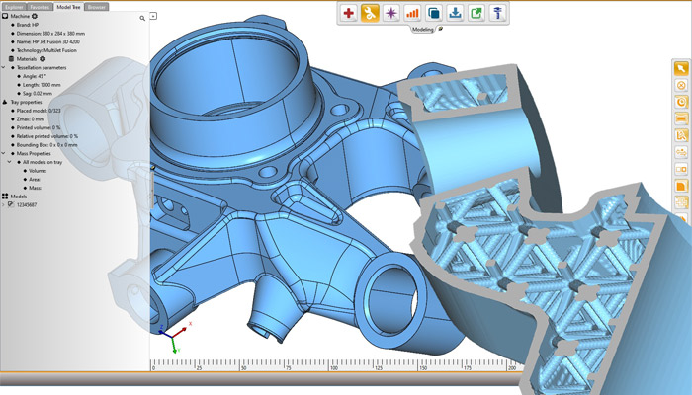
Task: Click the red plus icon in top toolbar
Action: pyautogui.click(x=349, y=13)
